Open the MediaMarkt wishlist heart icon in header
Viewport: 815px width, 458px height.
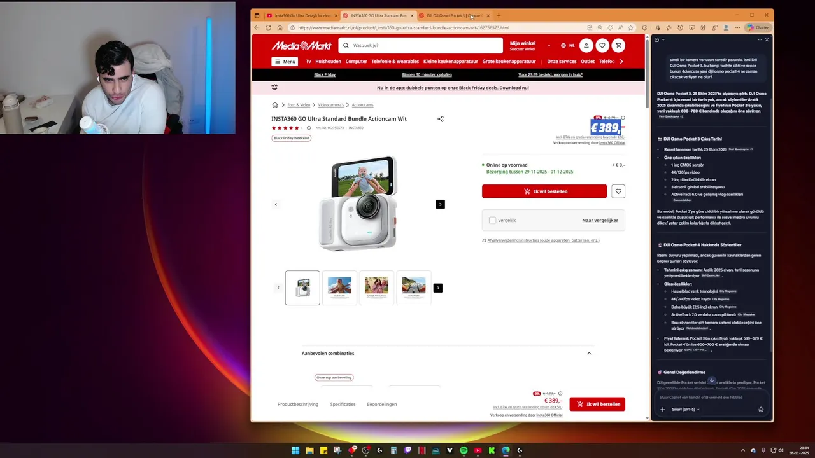pos(602,45)
